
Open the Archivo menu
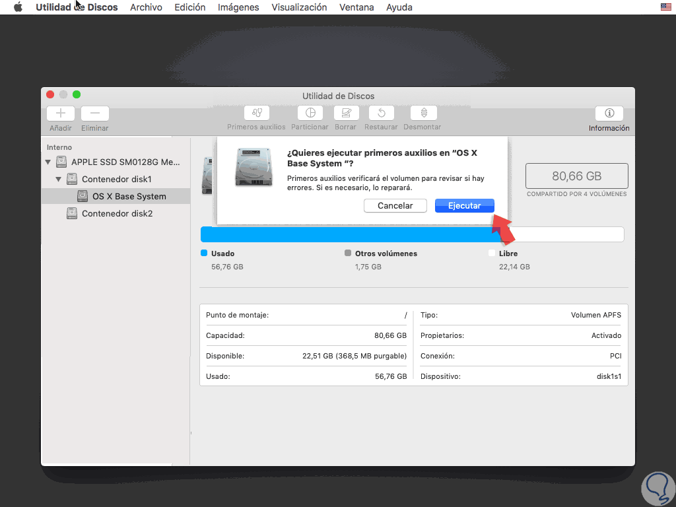(146, 7)
